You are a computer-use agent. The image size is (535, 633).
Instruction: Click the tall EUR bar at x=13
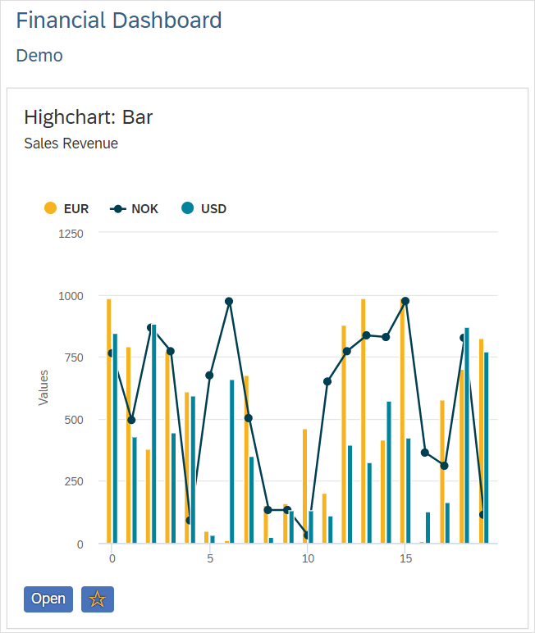coord(364,421)
